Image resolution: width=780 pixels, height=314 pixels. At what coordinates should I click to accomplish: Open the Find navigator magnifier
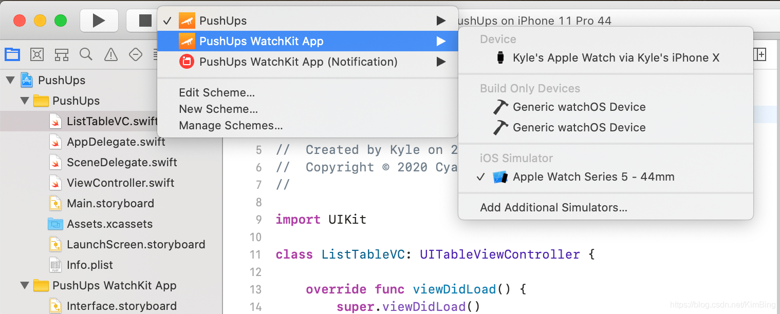[86, 54]
